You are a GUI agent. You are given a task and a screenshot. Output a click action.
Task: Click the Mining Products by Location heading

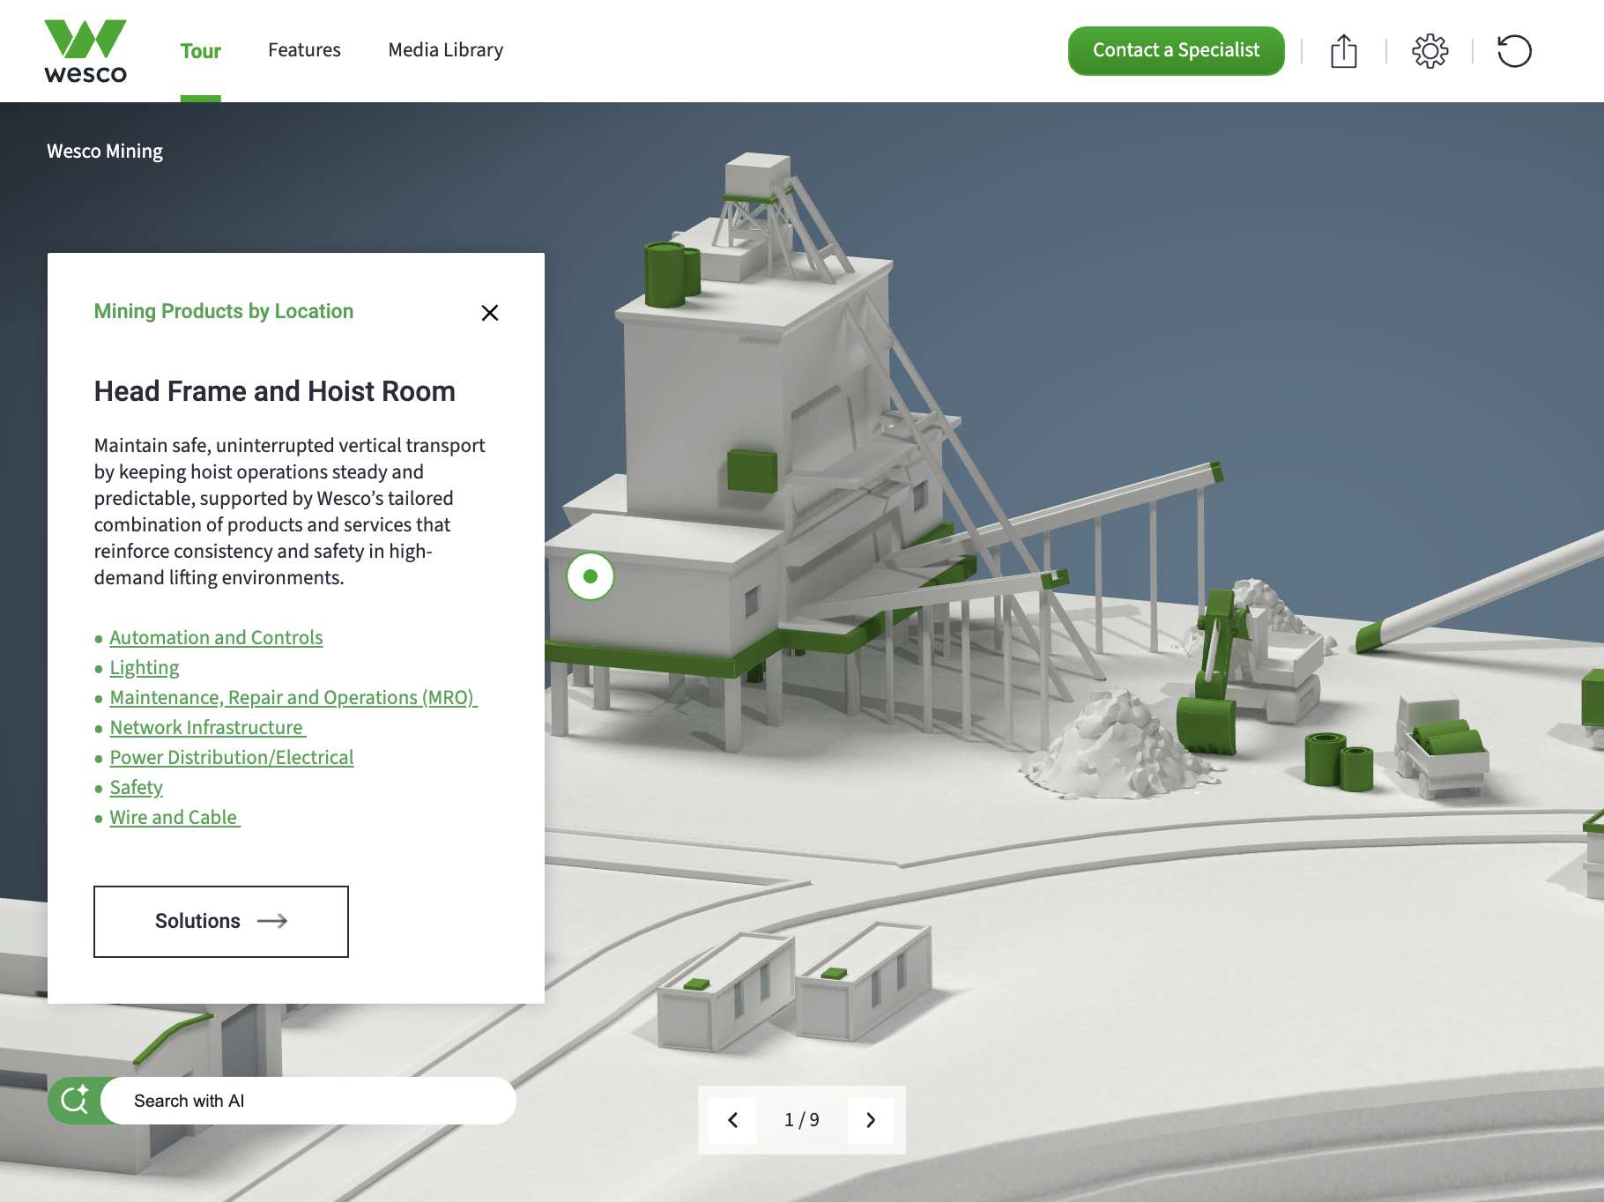pyautogui.click(x=224, y=311)
